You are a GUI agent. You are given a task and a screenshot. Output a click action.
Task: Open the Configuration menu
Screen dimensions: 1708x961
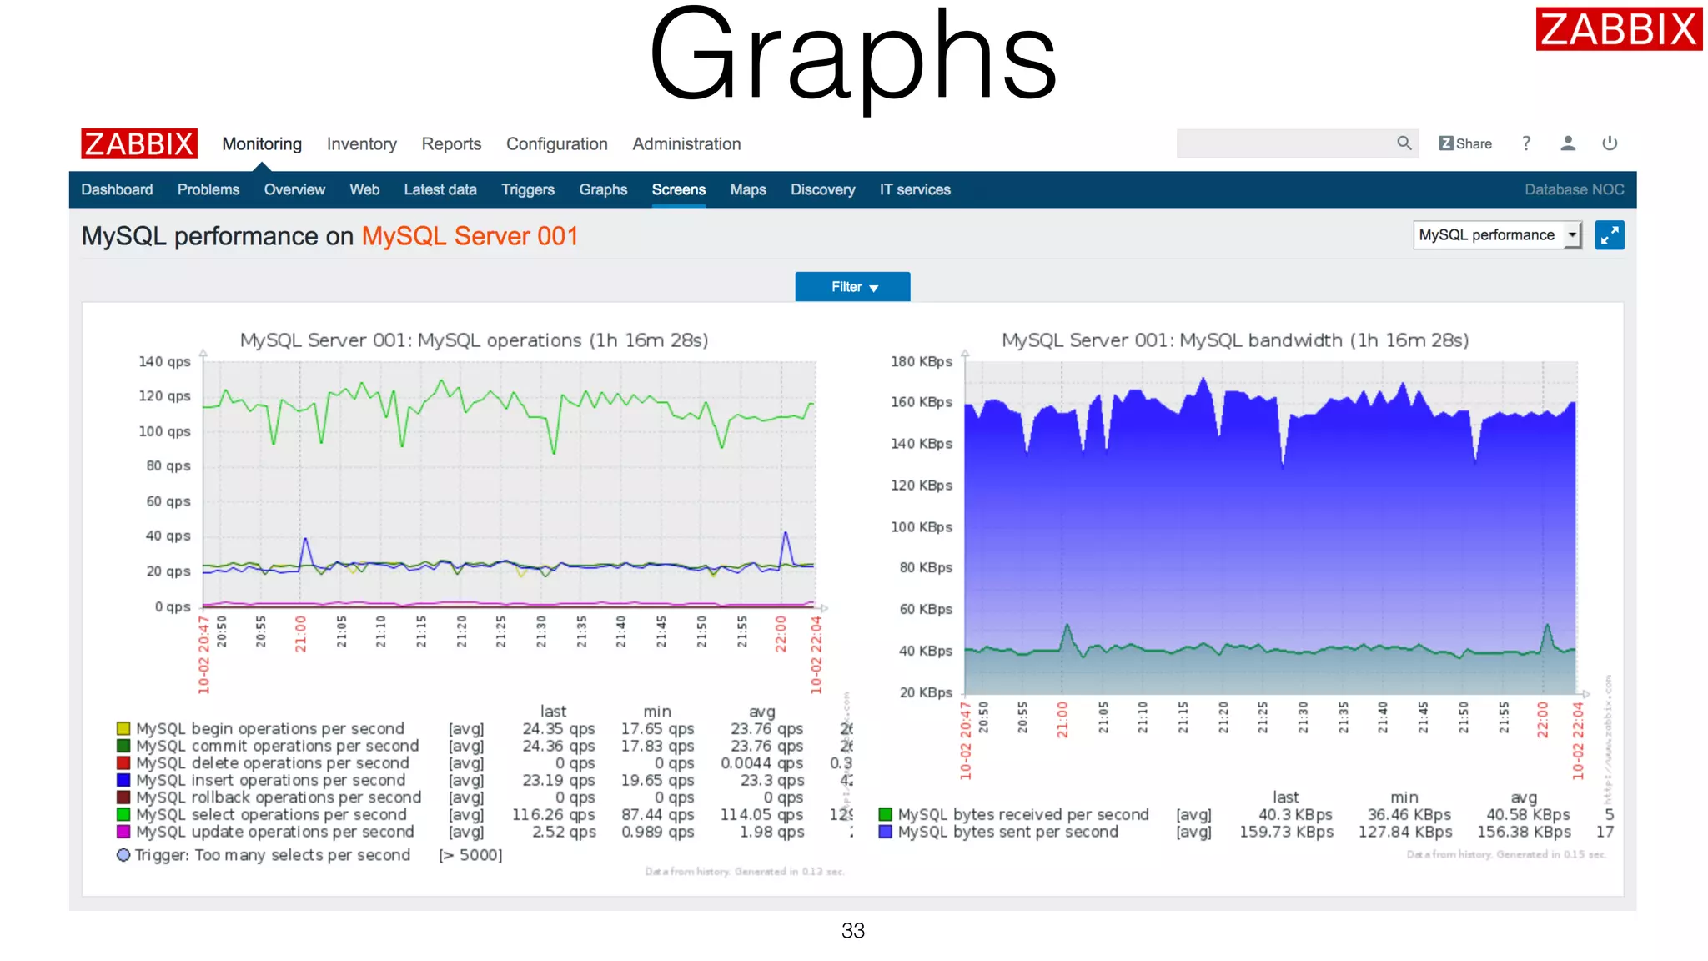click(x=557, y=143)
